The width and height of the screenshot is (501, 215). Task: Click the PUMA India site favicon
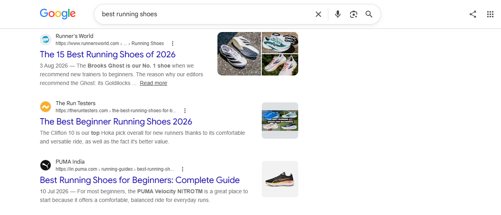(46, 165)
